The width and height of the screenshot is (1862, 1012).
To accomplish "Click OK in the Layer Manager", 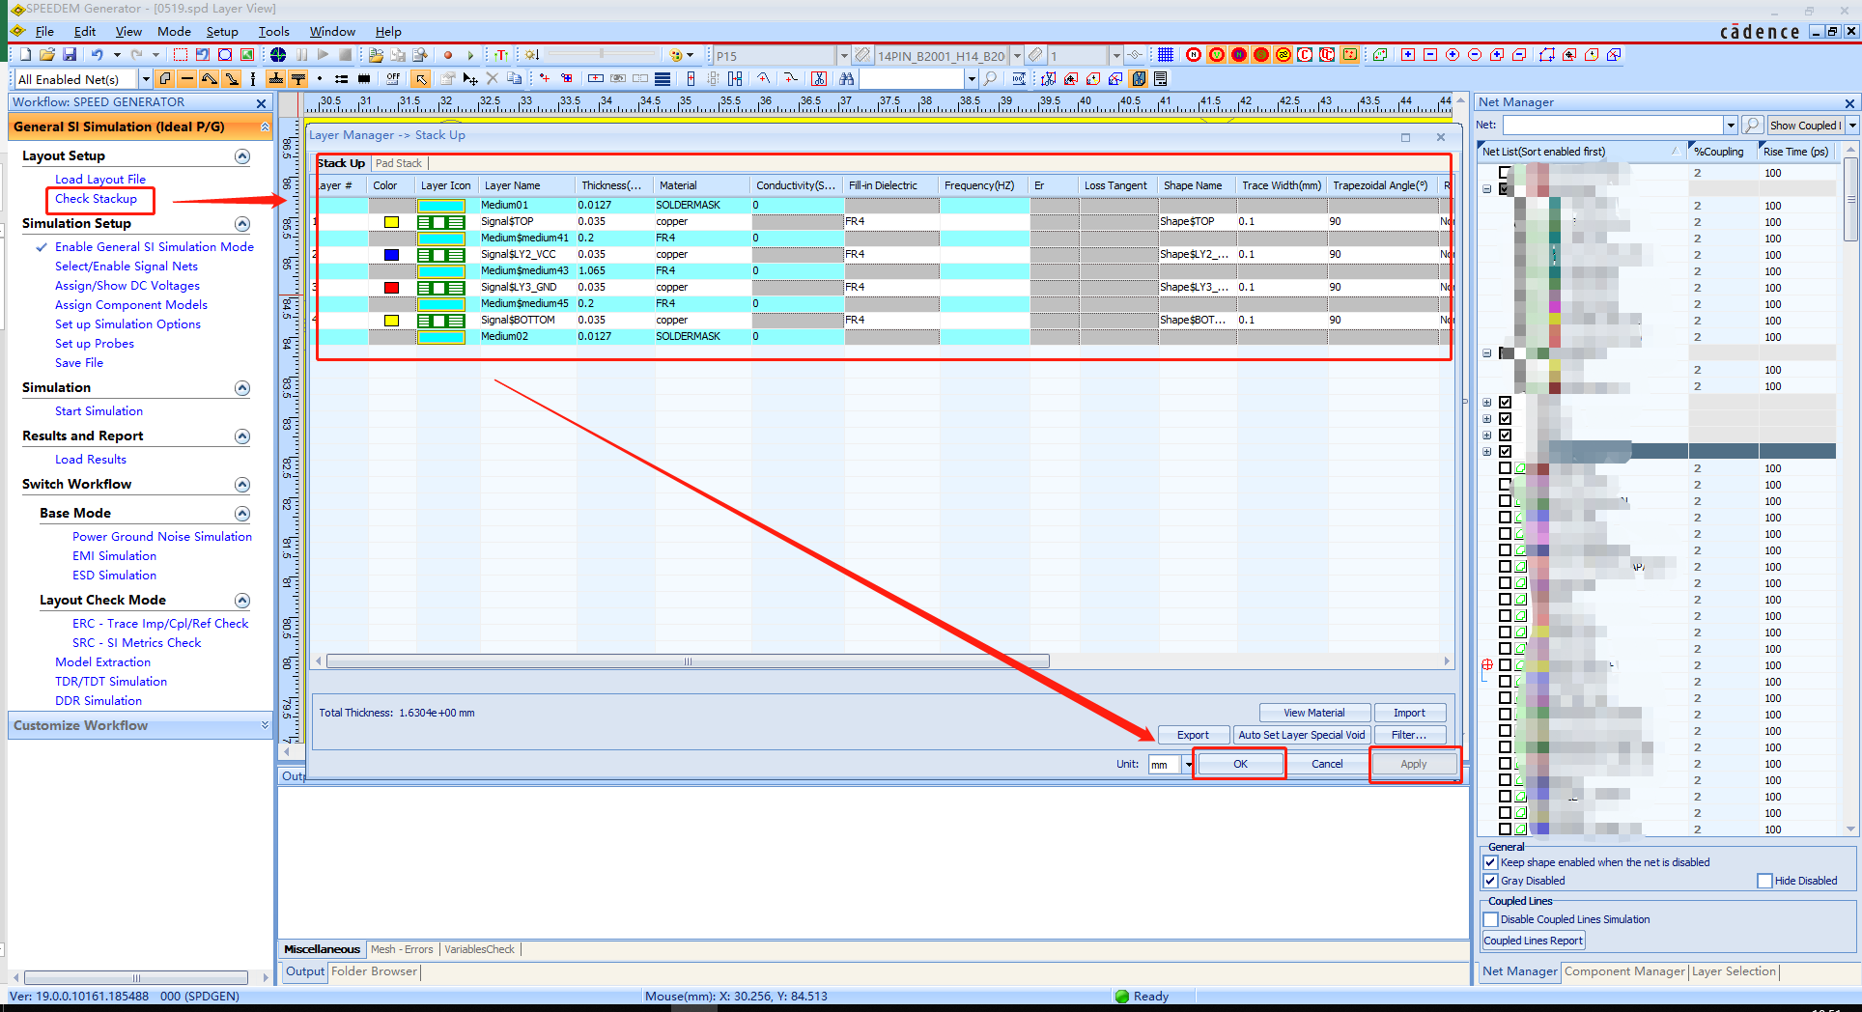I will [1240, 764].
